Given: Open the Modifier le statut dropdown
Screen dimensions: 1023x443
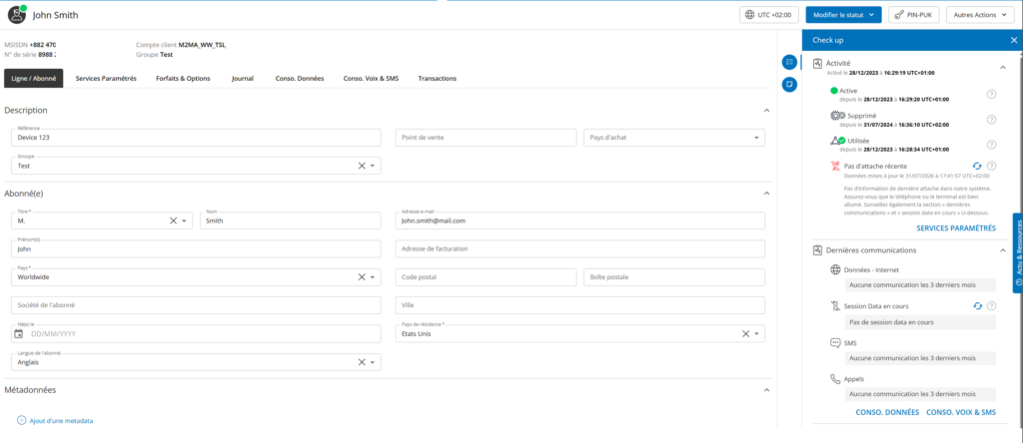Looking at the screenshot, I should pyautogui.click(x=843, y=14).
